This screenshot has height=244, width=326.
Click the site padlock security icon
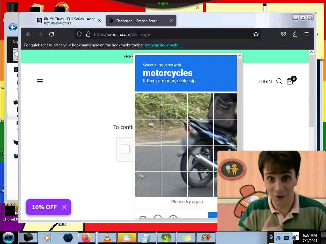pyautogui.click(x=88, y=34)
